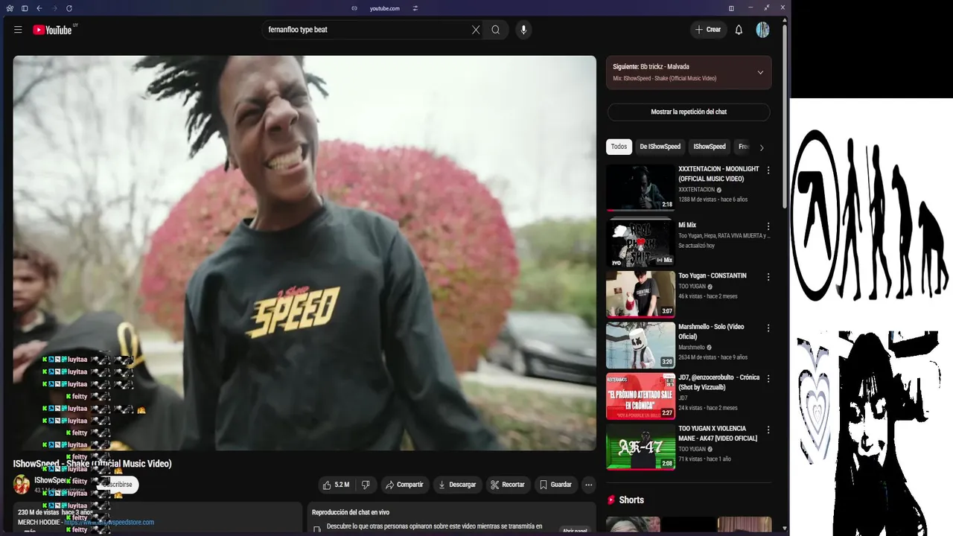Dislike the video with the thumbs down
This screenshot has height=536, width=953.
pyautogui.click(x=366, y=485)
